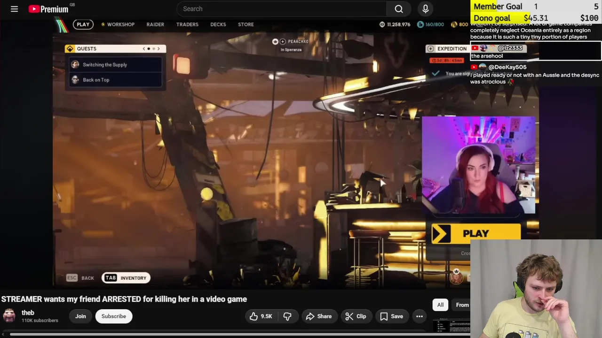Click the ESC BACK prompt

[80, 278]
